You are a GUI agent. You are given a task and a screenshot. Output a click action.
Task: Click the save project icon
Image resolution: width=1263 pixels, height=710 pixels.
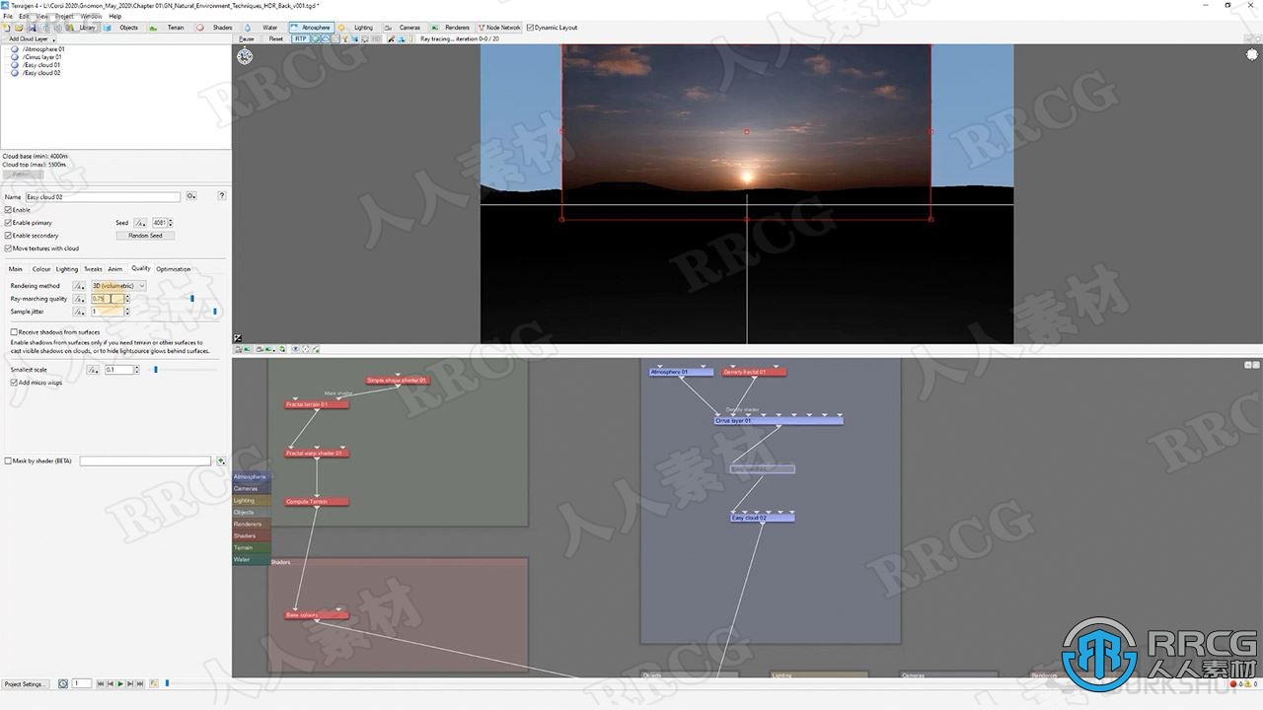tap(32, 28)
